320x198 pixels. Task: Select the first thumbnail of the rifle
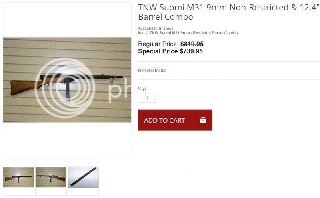[18, 177]
